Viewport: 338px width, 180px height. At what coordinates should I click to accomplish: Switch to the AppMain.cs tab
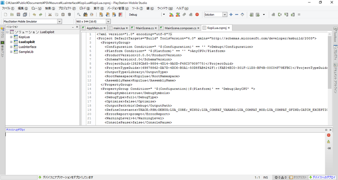(x=94, y=28)
